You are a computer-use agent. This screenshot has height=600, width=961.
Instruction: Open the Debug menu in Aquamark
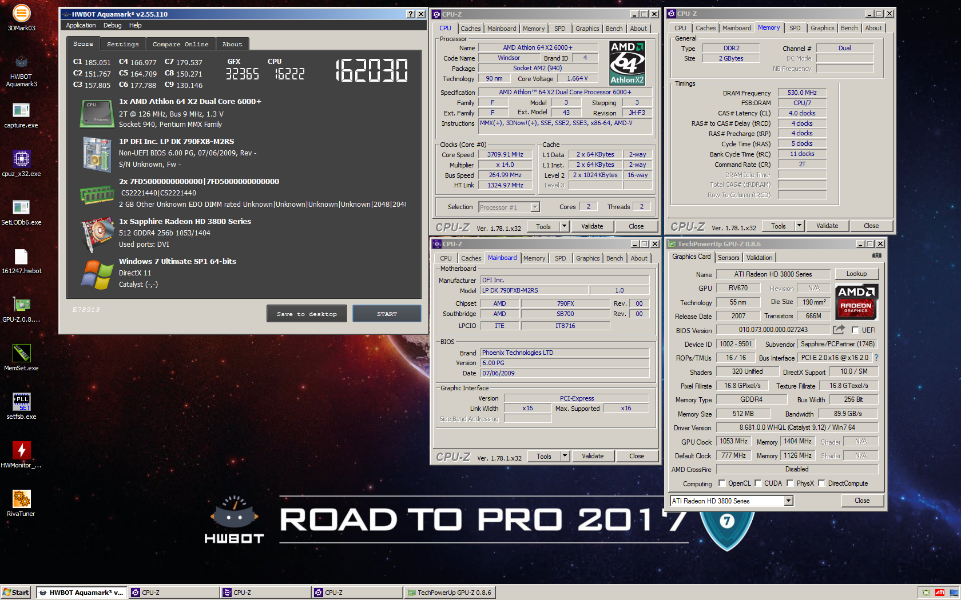click(x=112, y=25)
